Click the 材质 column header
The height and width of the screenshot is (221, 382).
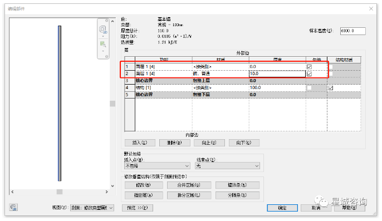click(221, 60)
